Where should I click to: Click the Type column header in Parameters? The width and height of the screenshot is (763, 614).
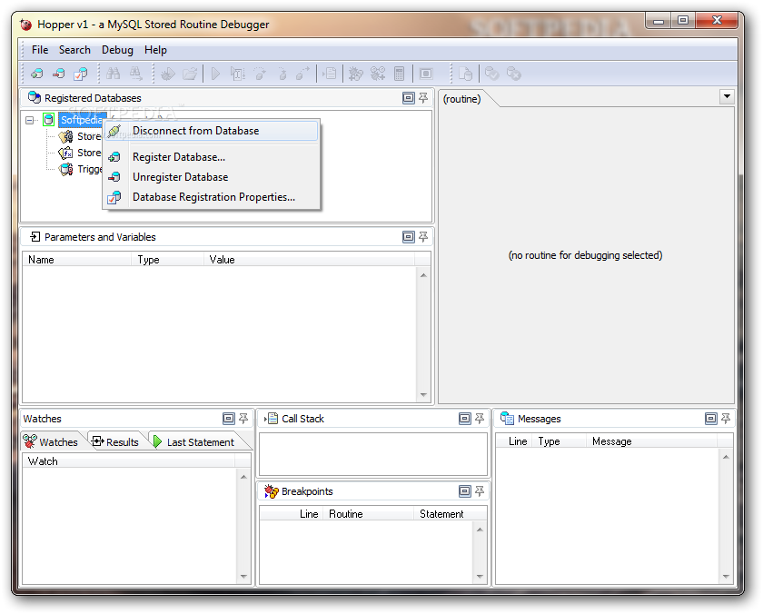tap(167, 260)
